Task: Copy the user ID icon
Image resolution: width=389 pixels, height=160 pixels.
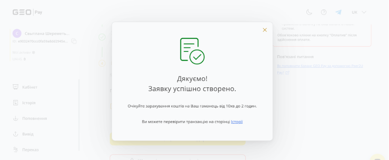Action: pyautogui.click(x=74, y=41)
